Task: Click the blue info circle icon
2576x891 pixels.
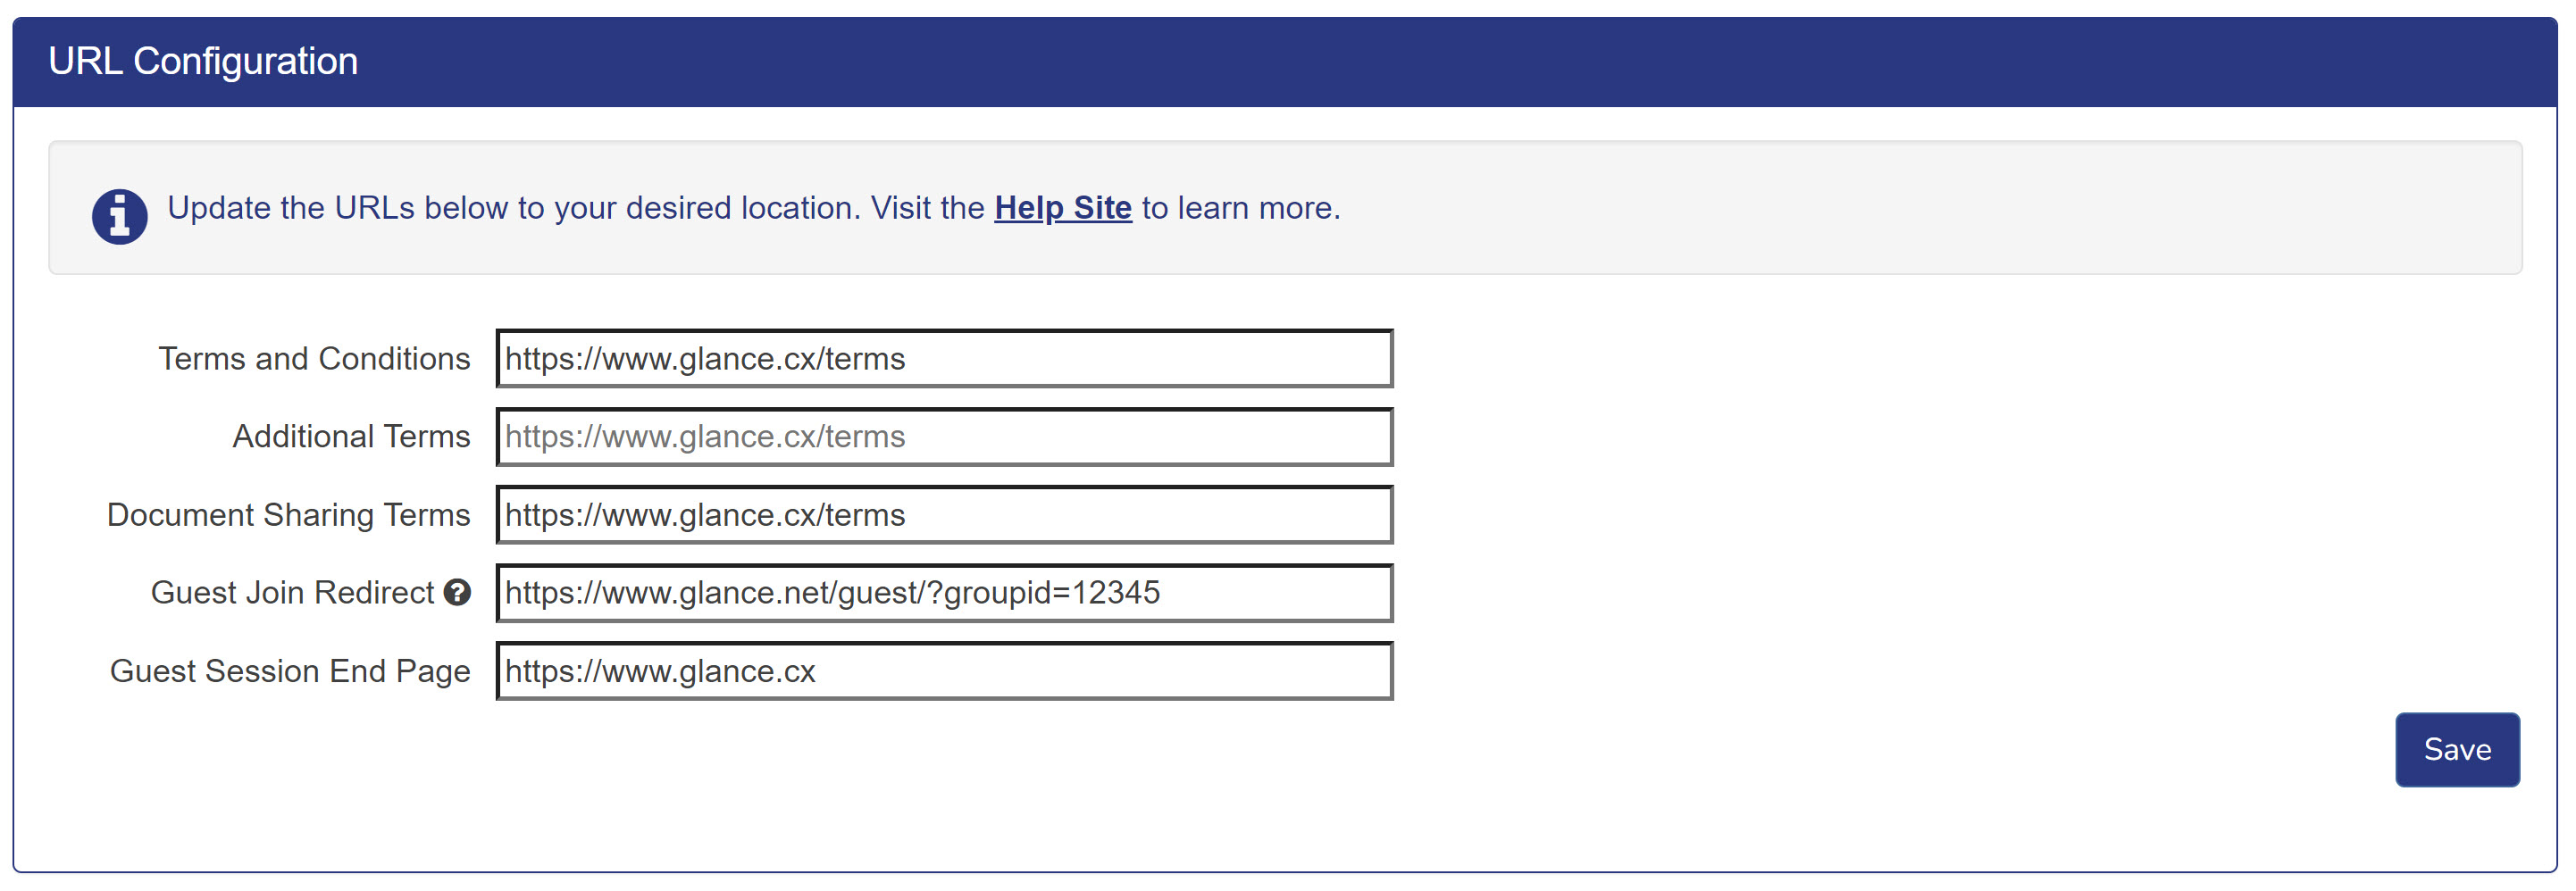Action: [119, 216]
